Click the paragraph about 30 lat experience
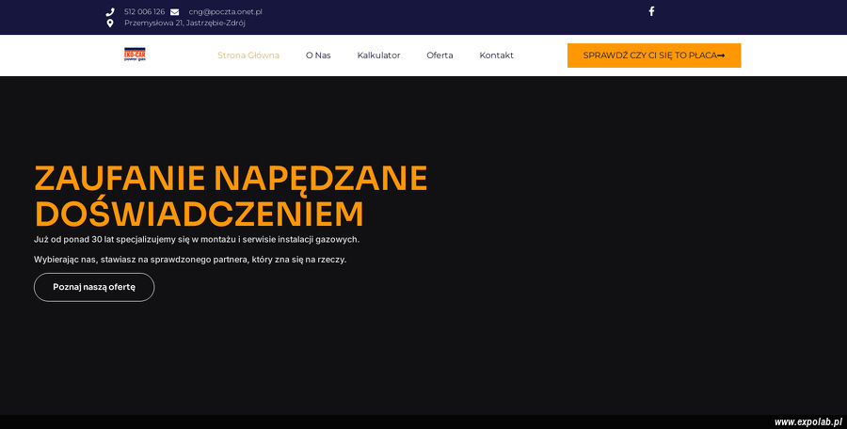The image size is (847, 429). coord(197,240)
